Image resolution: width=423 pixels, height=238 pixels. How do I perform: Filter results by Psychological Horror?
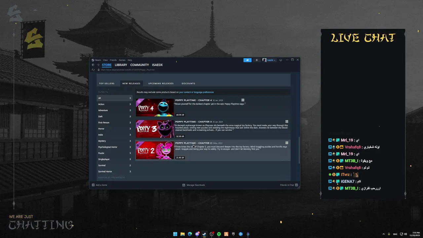click(115, 147)
